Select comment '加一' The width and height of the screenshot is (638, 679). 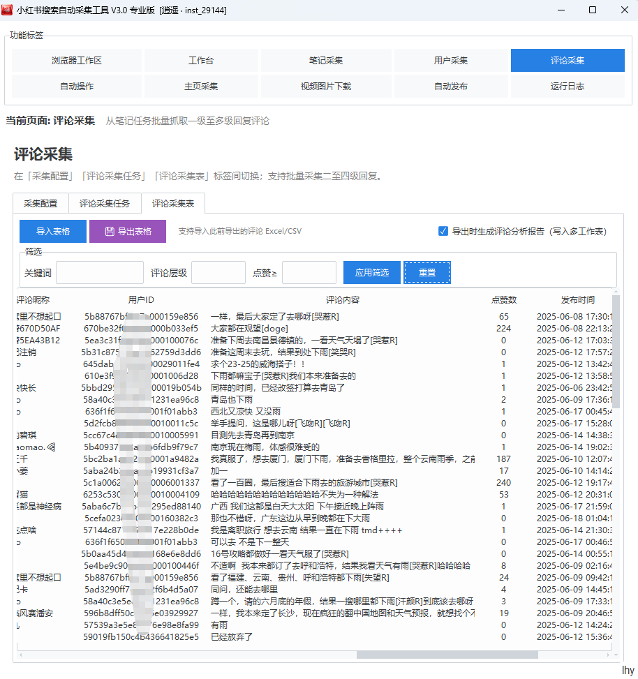(219, 471)
